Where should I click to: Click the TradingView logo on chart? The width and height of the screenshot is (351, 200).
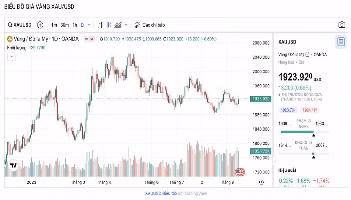[x=14, y=166]
